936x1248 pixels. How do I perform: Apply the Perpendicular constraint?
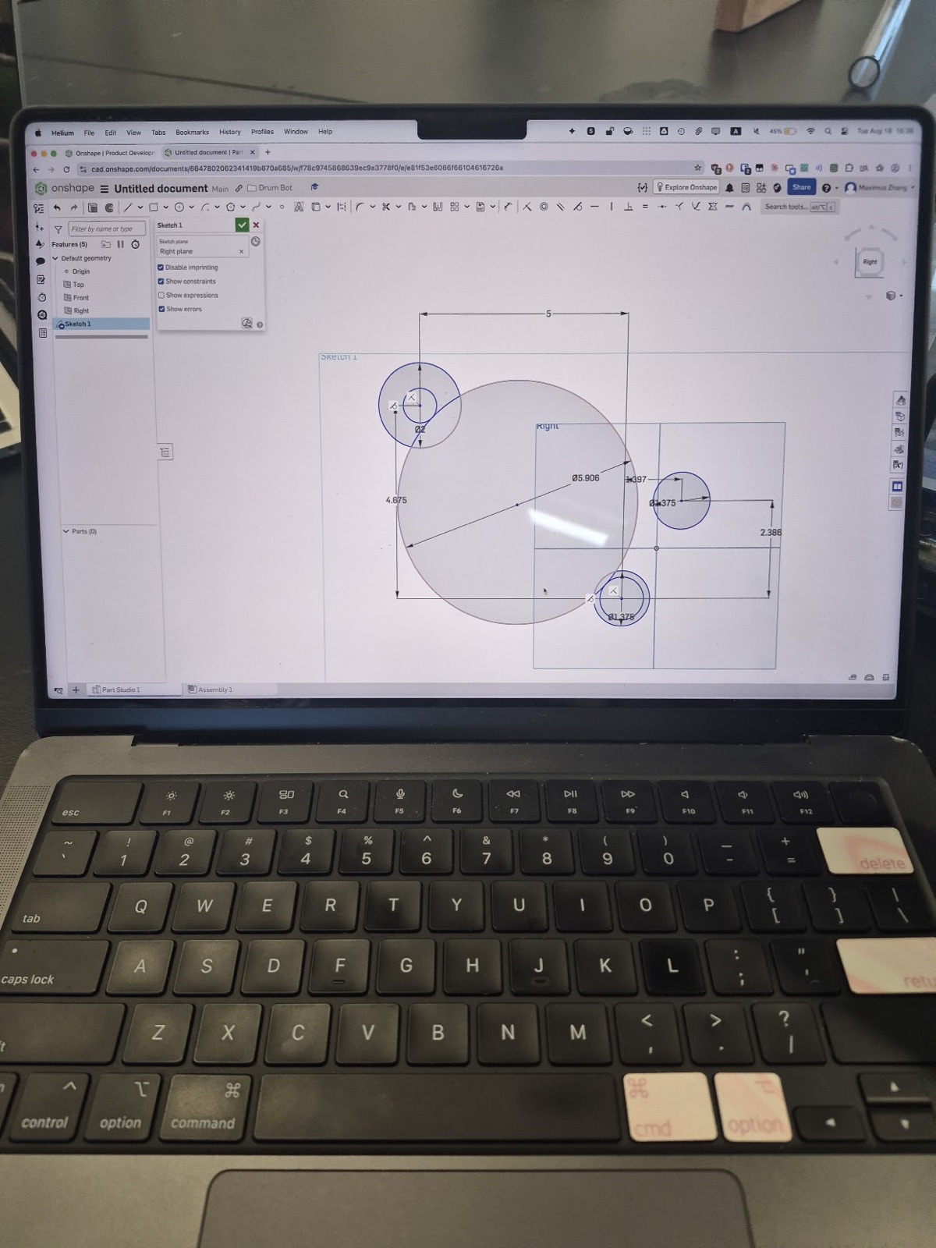pyautogui.click(x=628, y=207)
